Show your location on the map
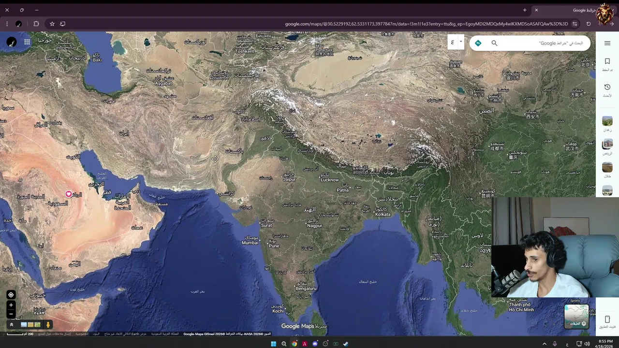Viewport: 619px width, 348px height. point(11,295)
